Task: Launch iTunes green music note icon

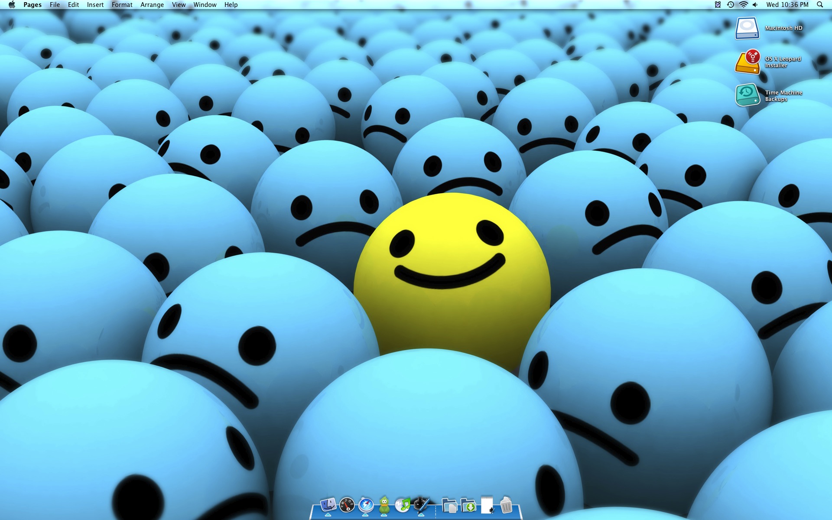Action: [403, 505]
